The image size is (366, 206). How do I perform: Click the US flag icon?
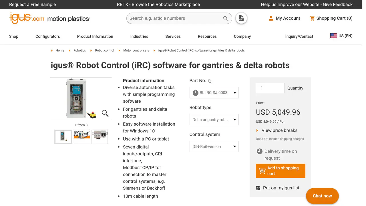[333, 36]
